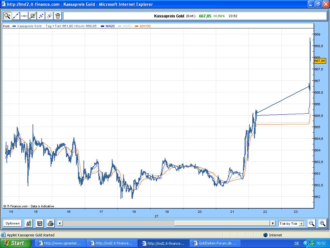Click the horizontal scrollbar's right arrow
This screenshot has height=248, width=330.
coord(273,223)
